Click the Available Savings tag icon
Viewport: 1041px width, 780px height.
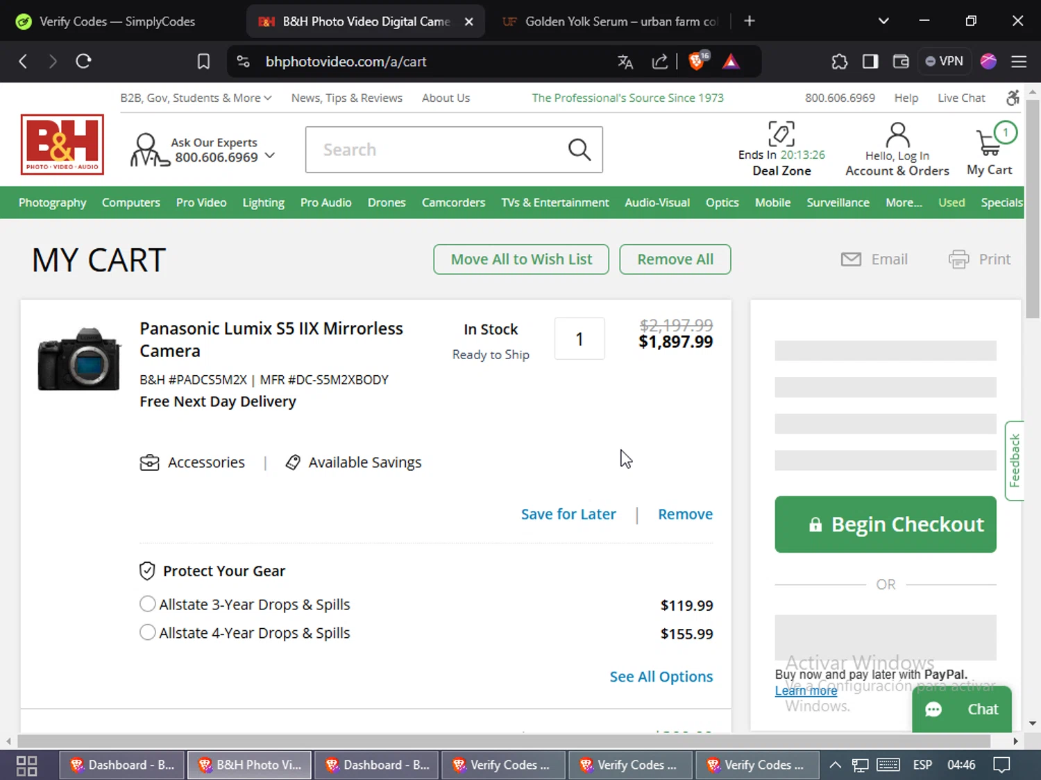pos(293,462)
